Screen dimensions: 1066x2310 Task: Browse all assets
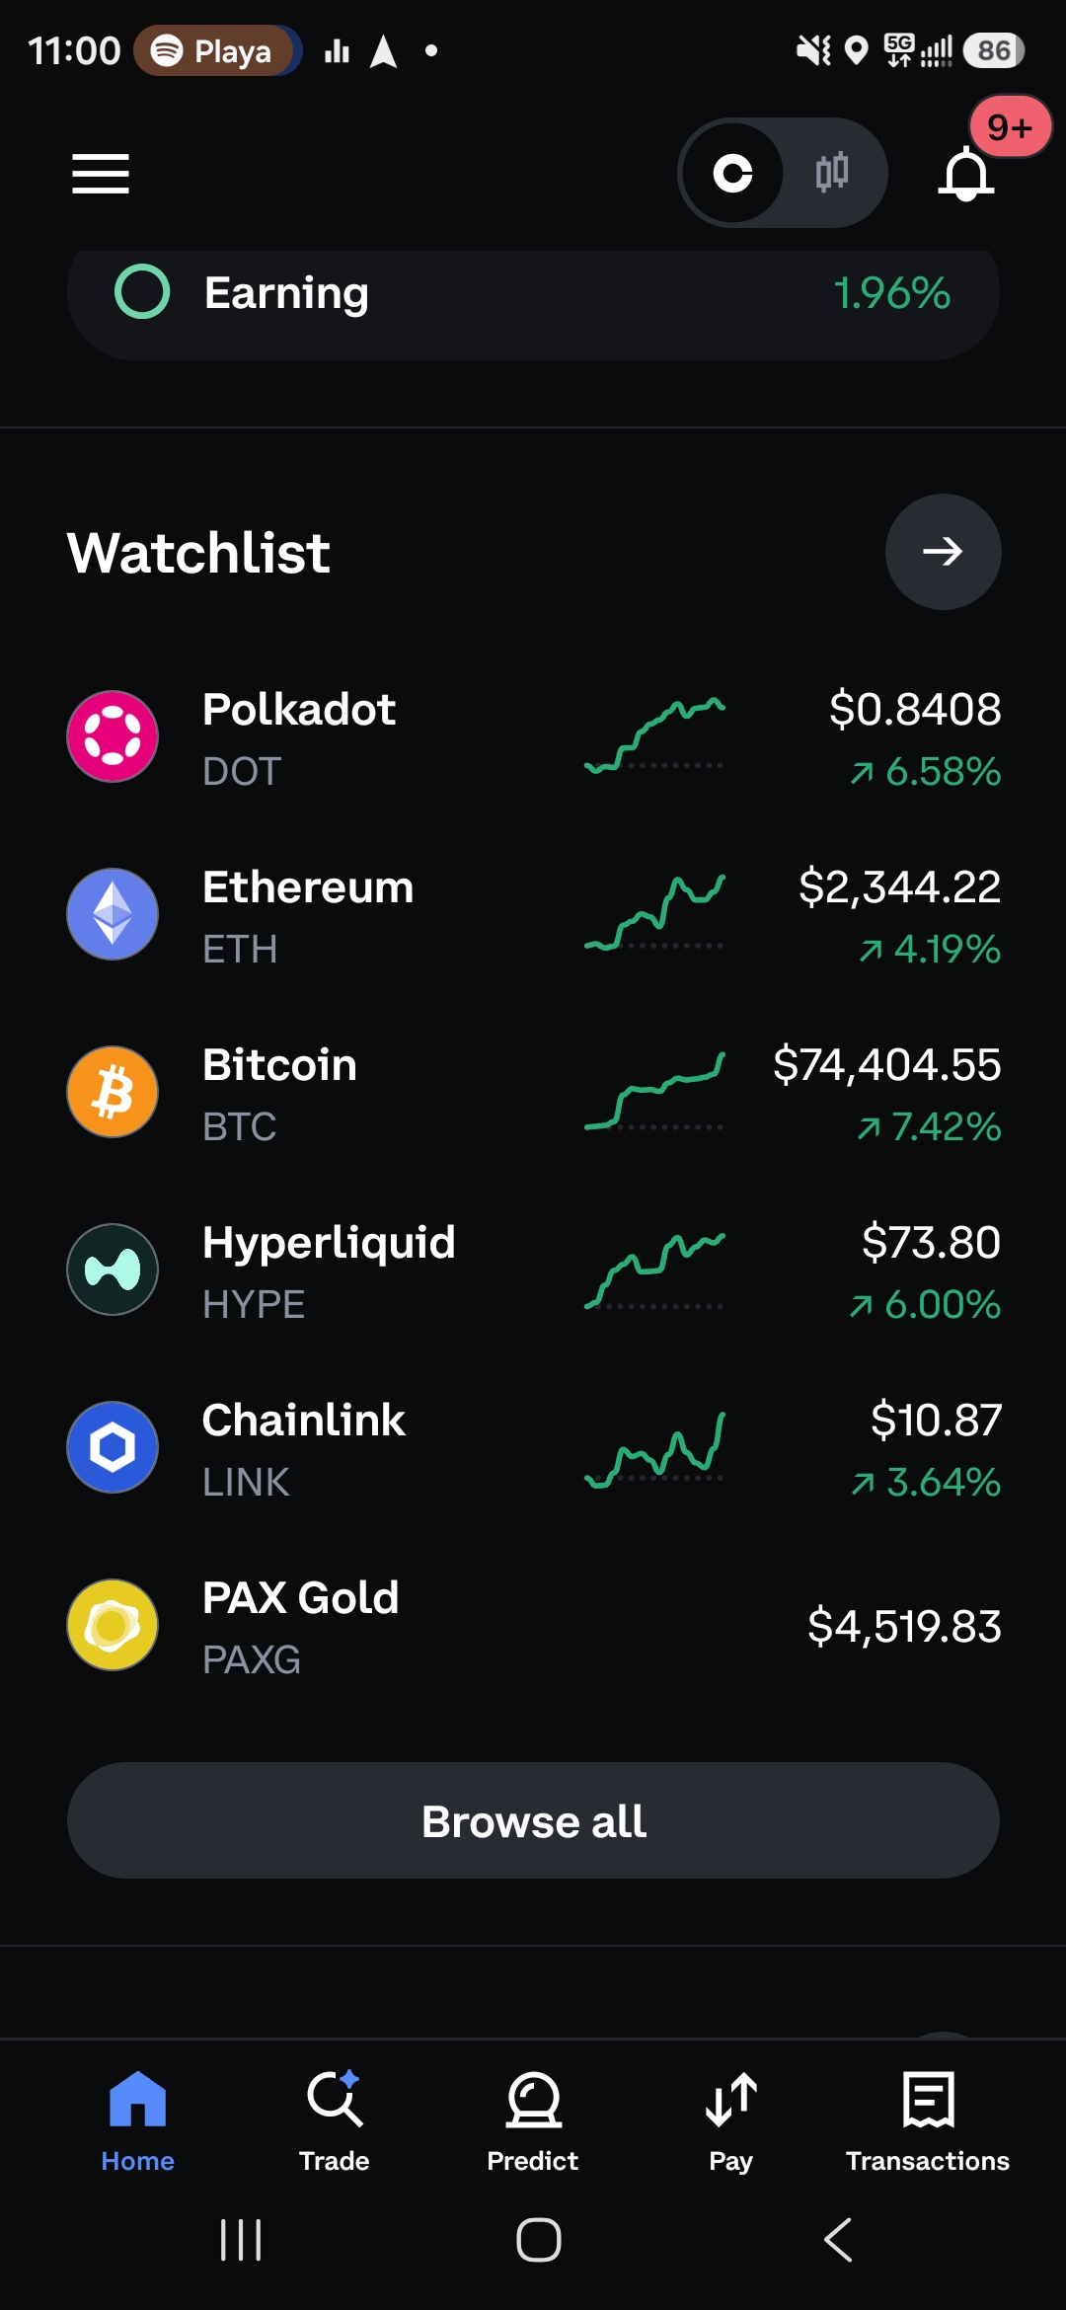(533, 1820)
